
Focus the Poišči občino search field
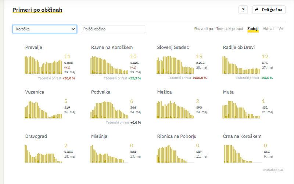(113, 29)
